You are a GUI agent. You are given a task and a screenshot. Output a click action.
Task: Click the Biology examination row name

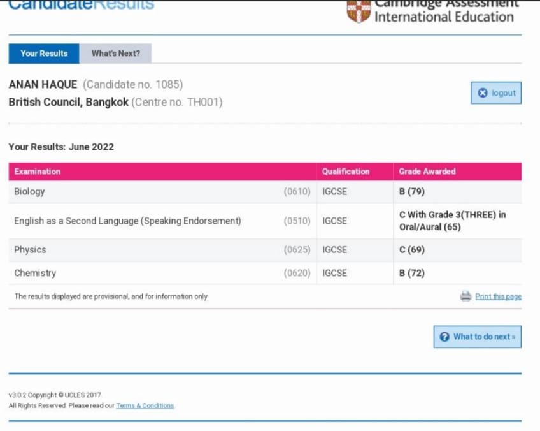[29, 192]
